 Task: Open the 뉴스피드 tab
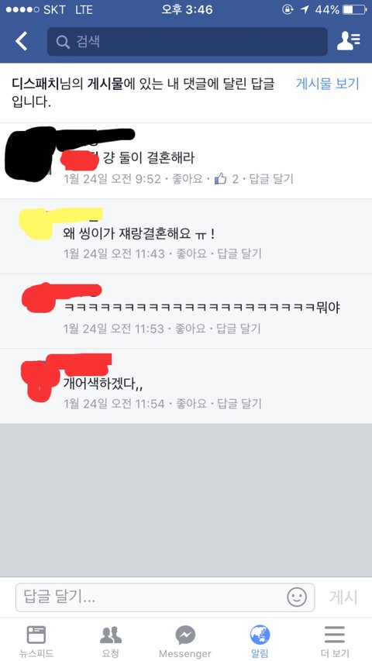pyautogui.click(x=36, y=641)
